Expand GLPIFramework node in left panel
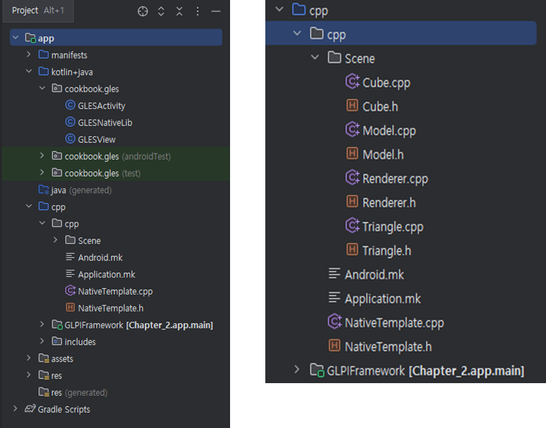 (42, 324)
